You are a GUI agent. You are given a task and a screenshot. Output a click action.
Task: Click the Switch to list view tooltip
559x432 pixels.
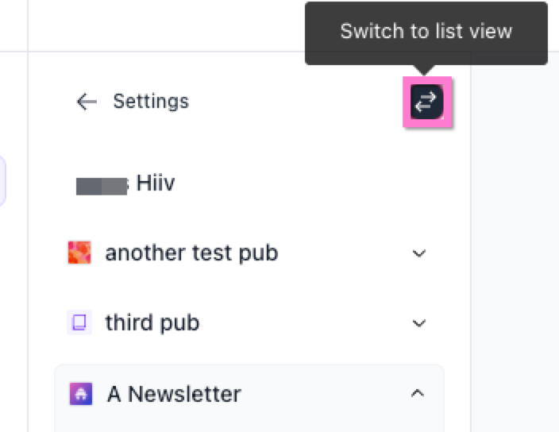tap(426, 32)
